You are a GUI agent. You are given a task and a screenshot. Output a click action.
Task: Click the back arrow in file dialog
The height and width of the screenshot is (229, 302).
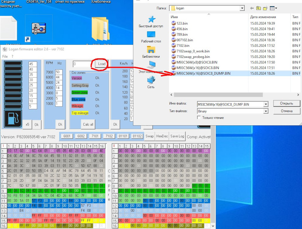pyautogui.click(x=252, y=8)
